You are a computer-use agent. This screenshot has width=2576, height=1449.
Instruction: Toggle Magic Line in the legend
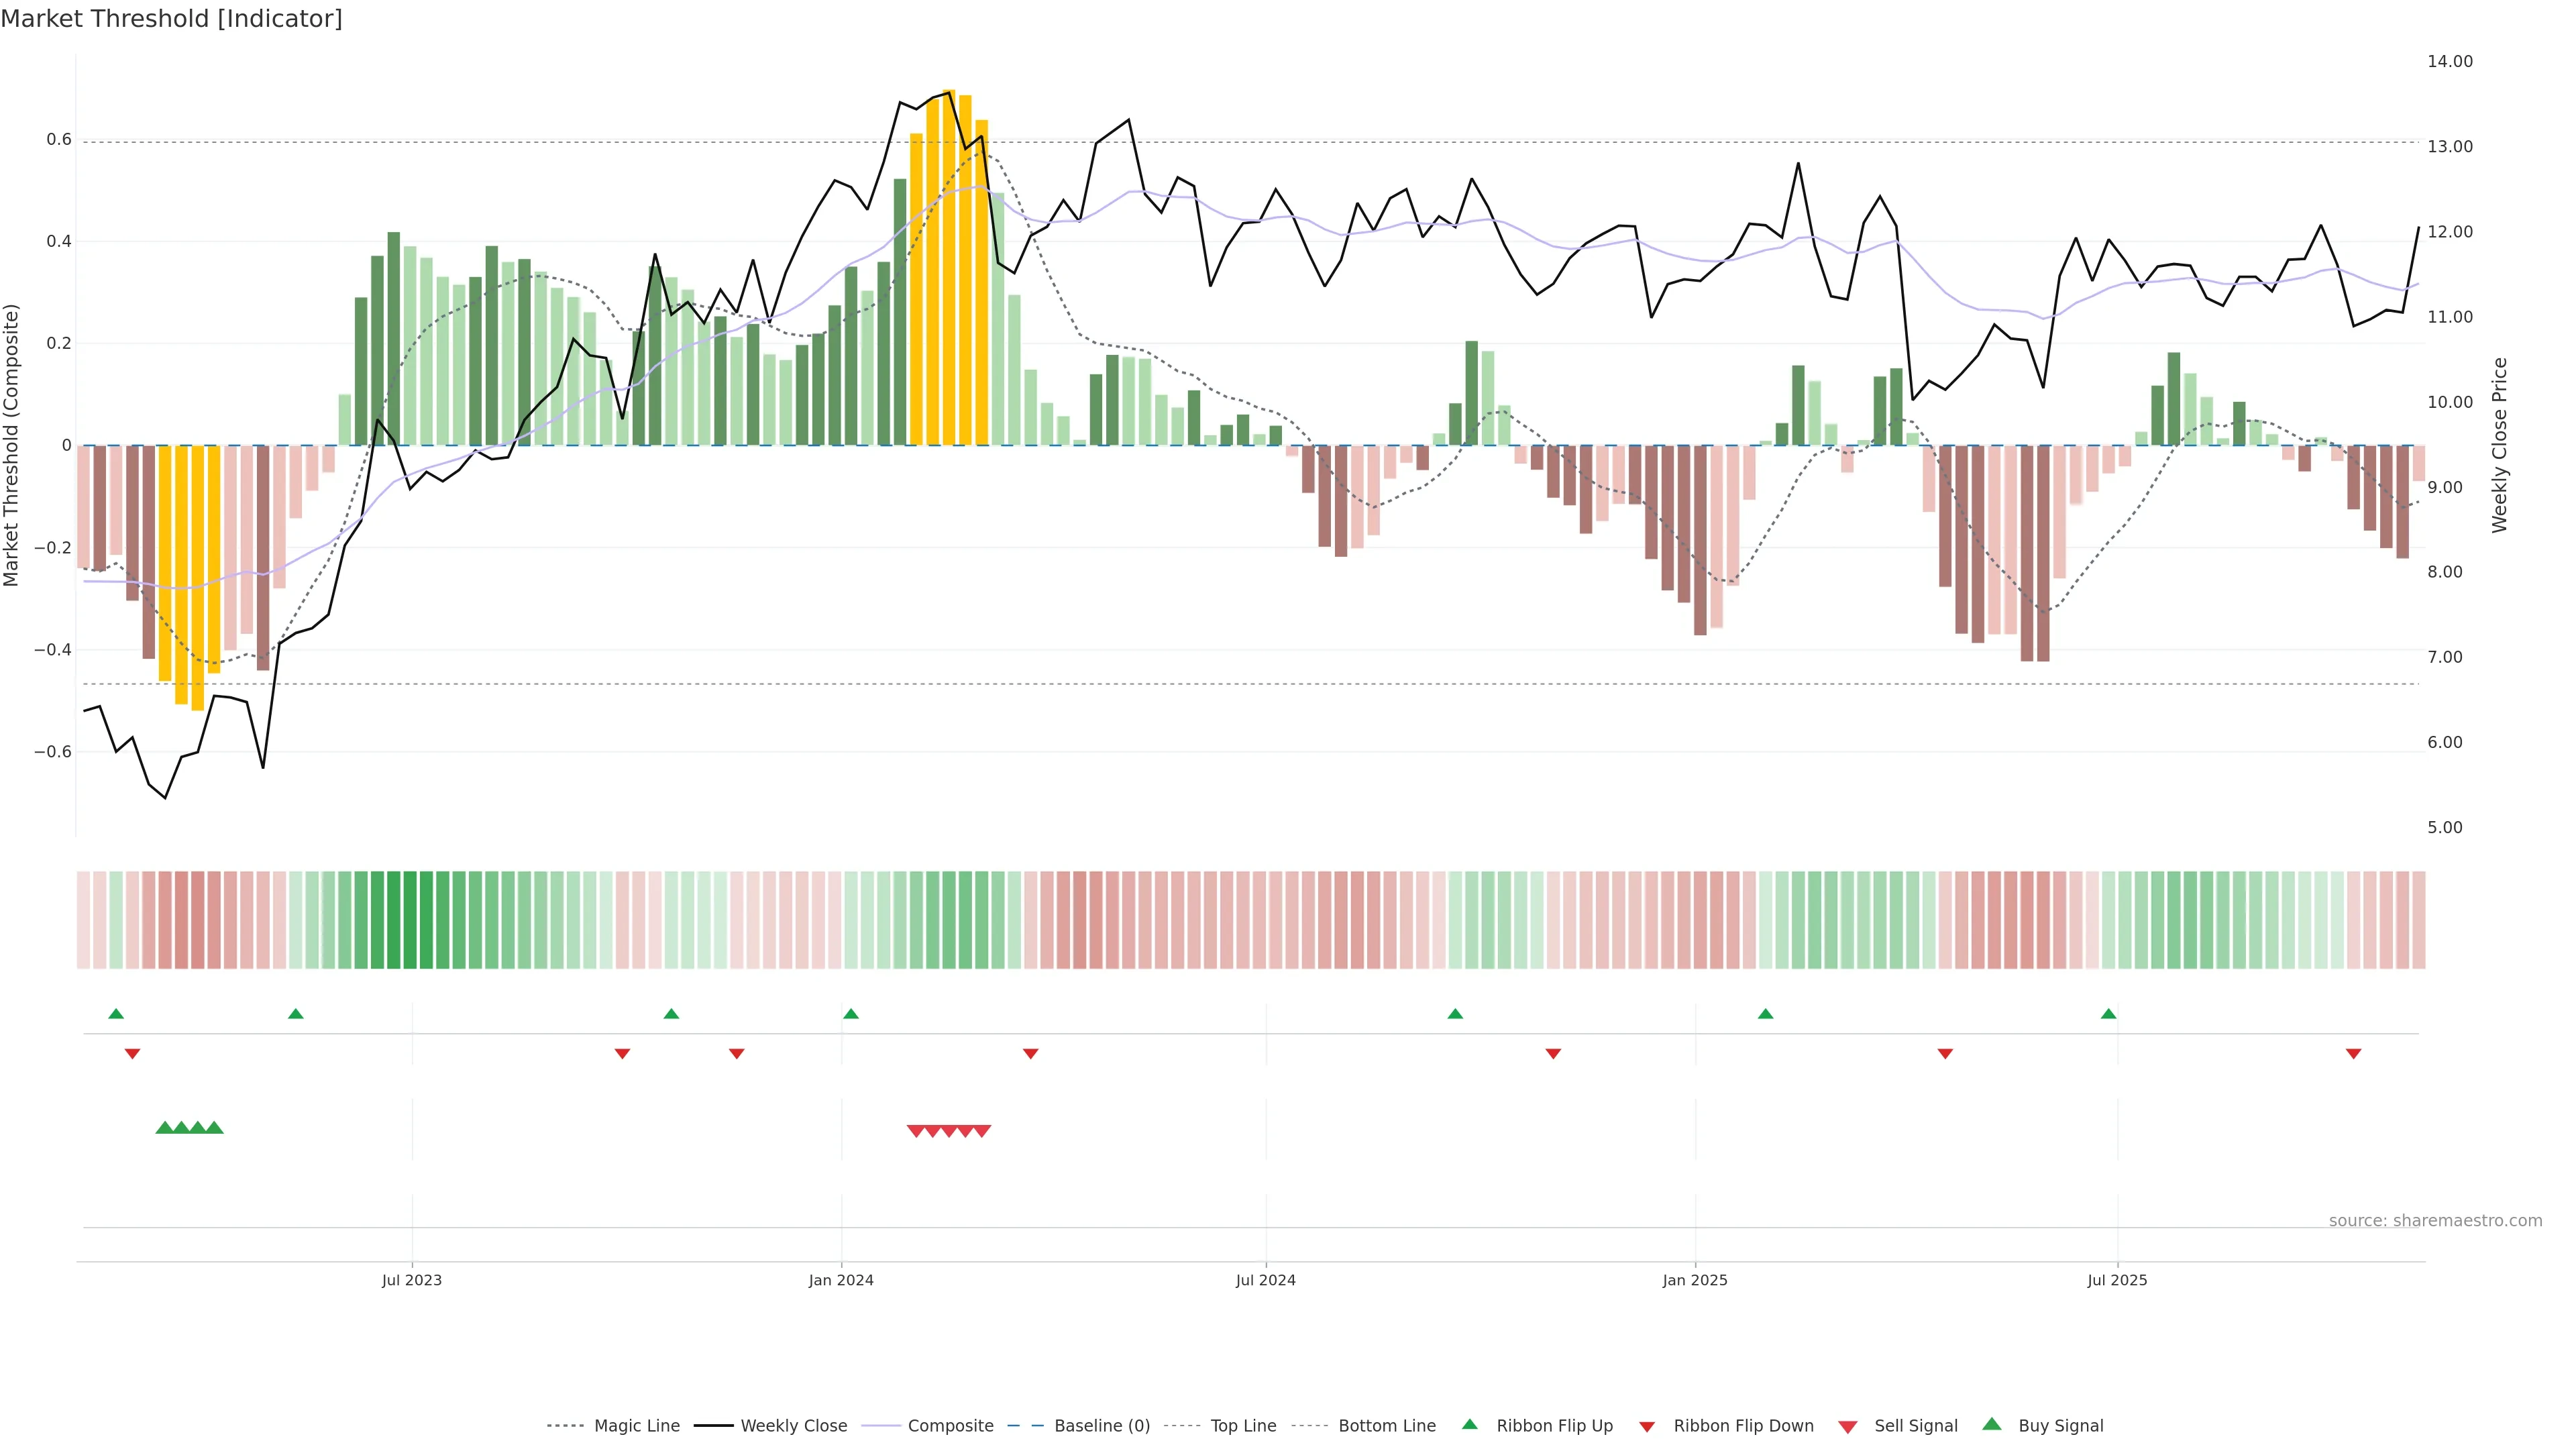click(x=636, y=1426)
